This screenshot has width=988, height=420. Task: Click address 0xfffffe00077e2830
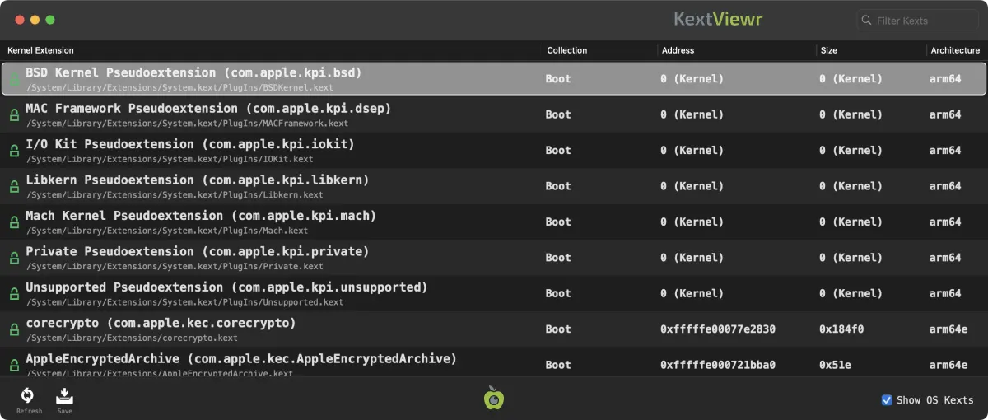(x=718, y=329)
